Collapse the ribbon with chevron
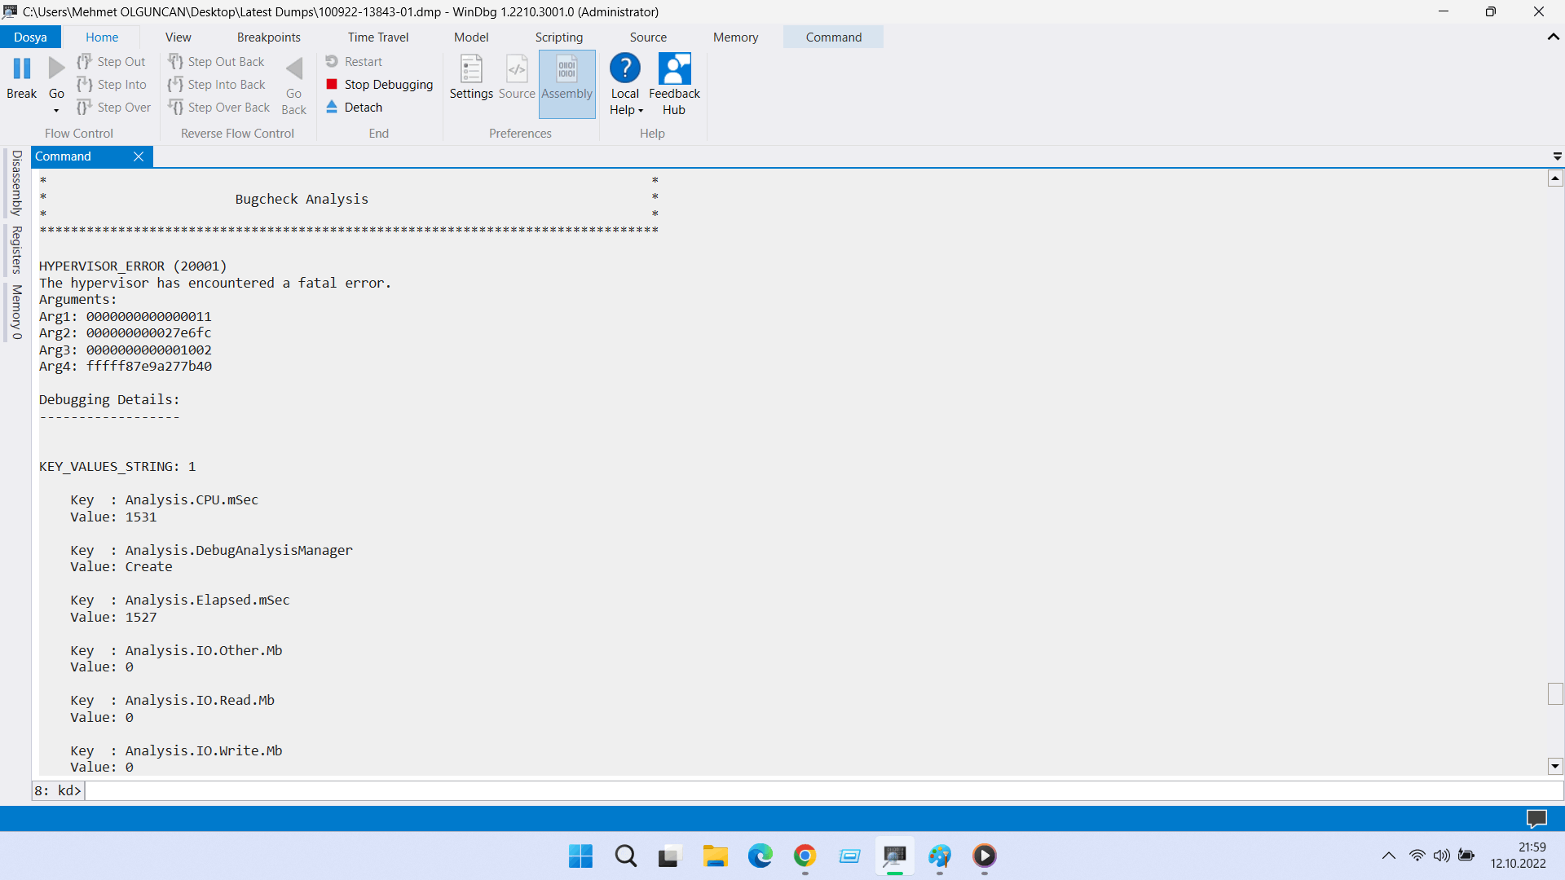1565x880 pixels. 1553,37
